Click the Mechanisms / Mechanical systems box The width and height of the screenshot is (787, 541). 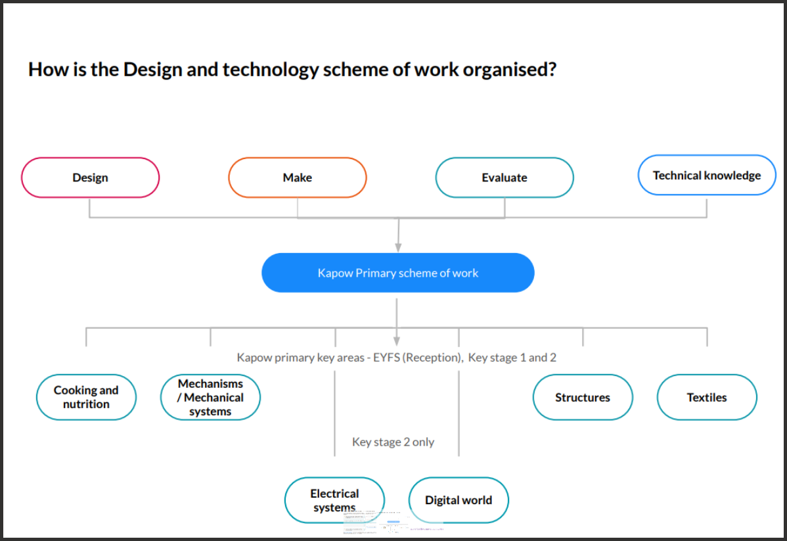click(x=210, y=397)
